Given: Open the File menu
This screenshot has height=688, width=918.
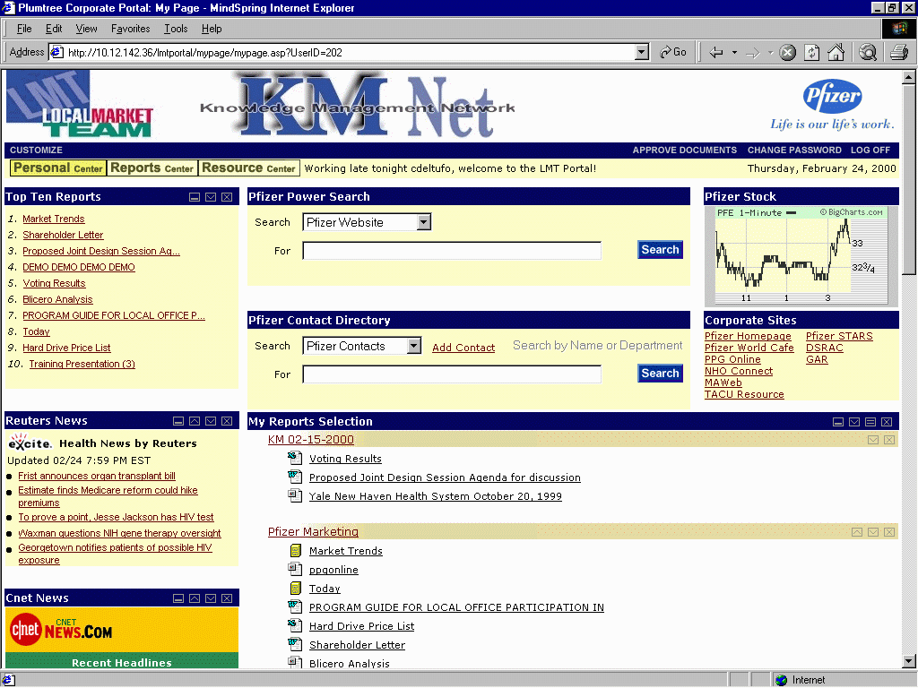Looking at the screenshot, I should tap(24, 29).
